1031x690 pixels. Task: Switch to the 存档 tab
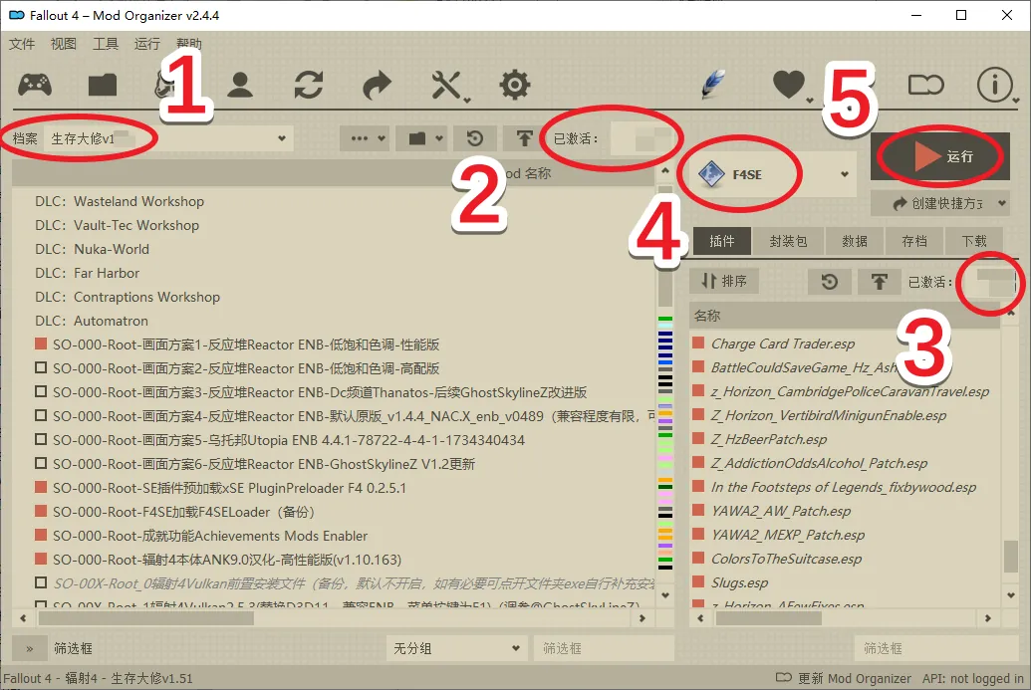pos(914,241)
